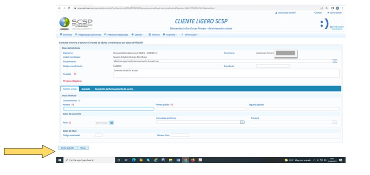This screenshot has height=175, width=370.
Task: Click the SCSP logo
Action: [x=76, y=24]
